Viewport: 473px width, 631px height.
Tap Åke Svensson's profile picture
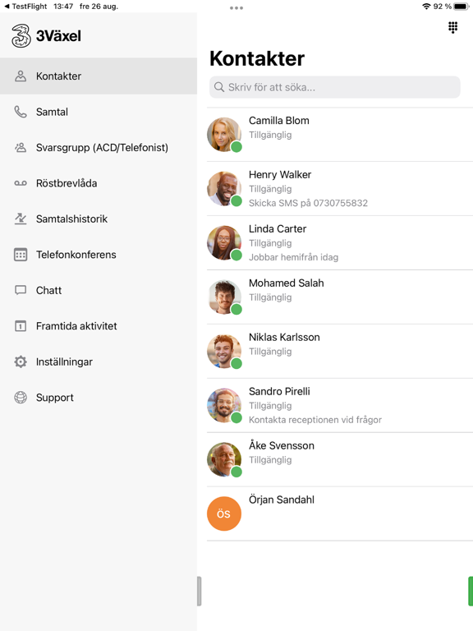pos(224,459)
